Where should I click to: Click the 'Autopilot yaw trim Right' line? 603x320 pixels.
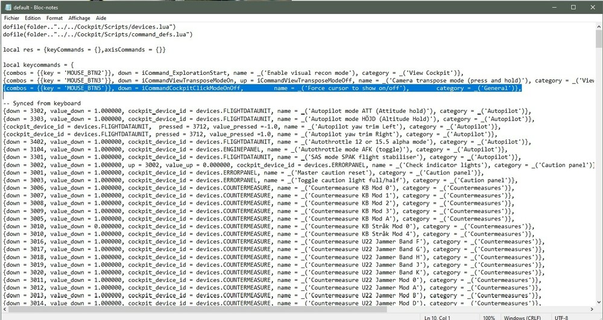(x=250, y=135)
